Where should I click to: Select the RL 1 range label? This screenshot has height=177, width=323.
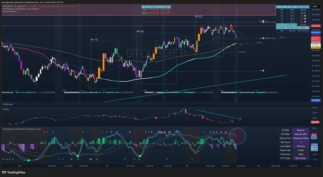click(94, 39)
